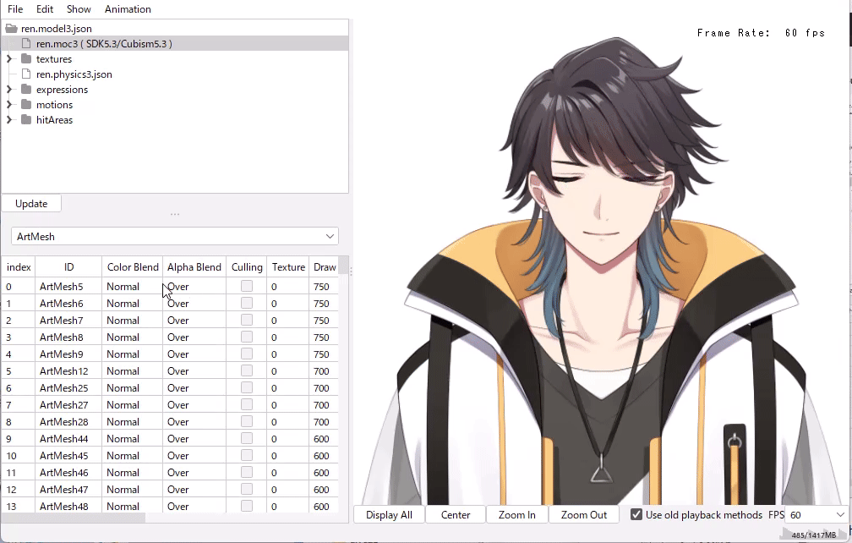
Task: Check the Culling box for ArtMesh12 row
Action: [x=247, y=371]
